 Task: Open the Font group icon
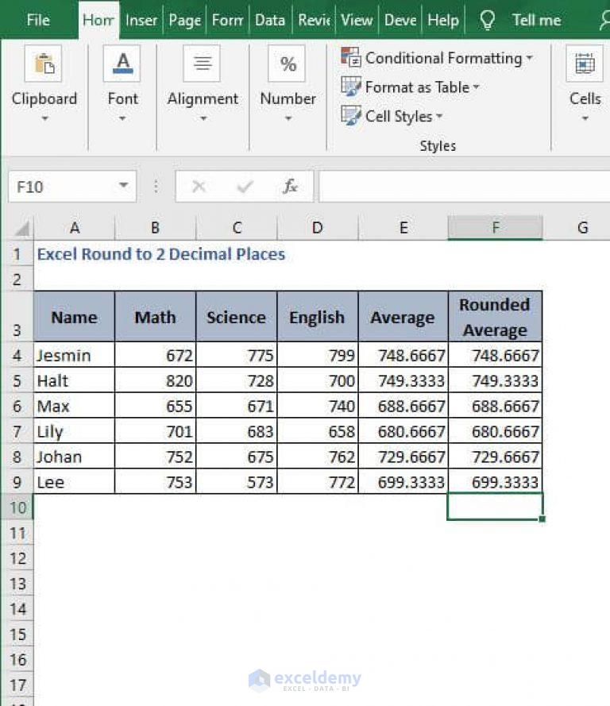(122, 64)
